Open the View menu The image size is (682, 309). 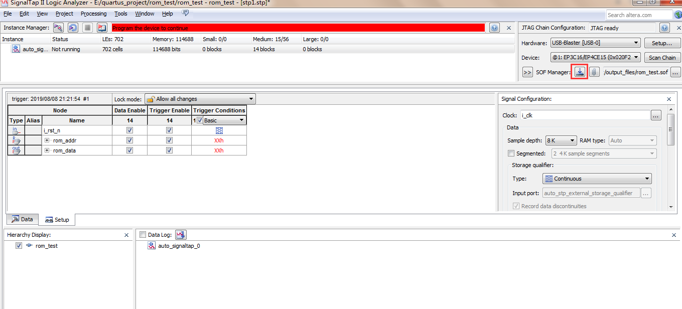point(42,14)
